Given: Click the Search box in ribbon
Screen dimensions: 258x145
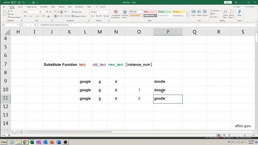Looking at the screenshot, I should coord(101,7).
